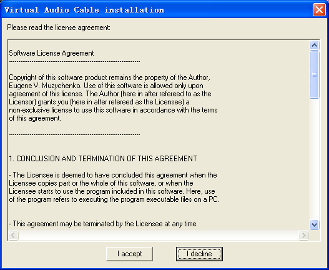Click the paragraph starting "The Licensee is deemed"
The image size is (329, 270).
click(114, 187)
